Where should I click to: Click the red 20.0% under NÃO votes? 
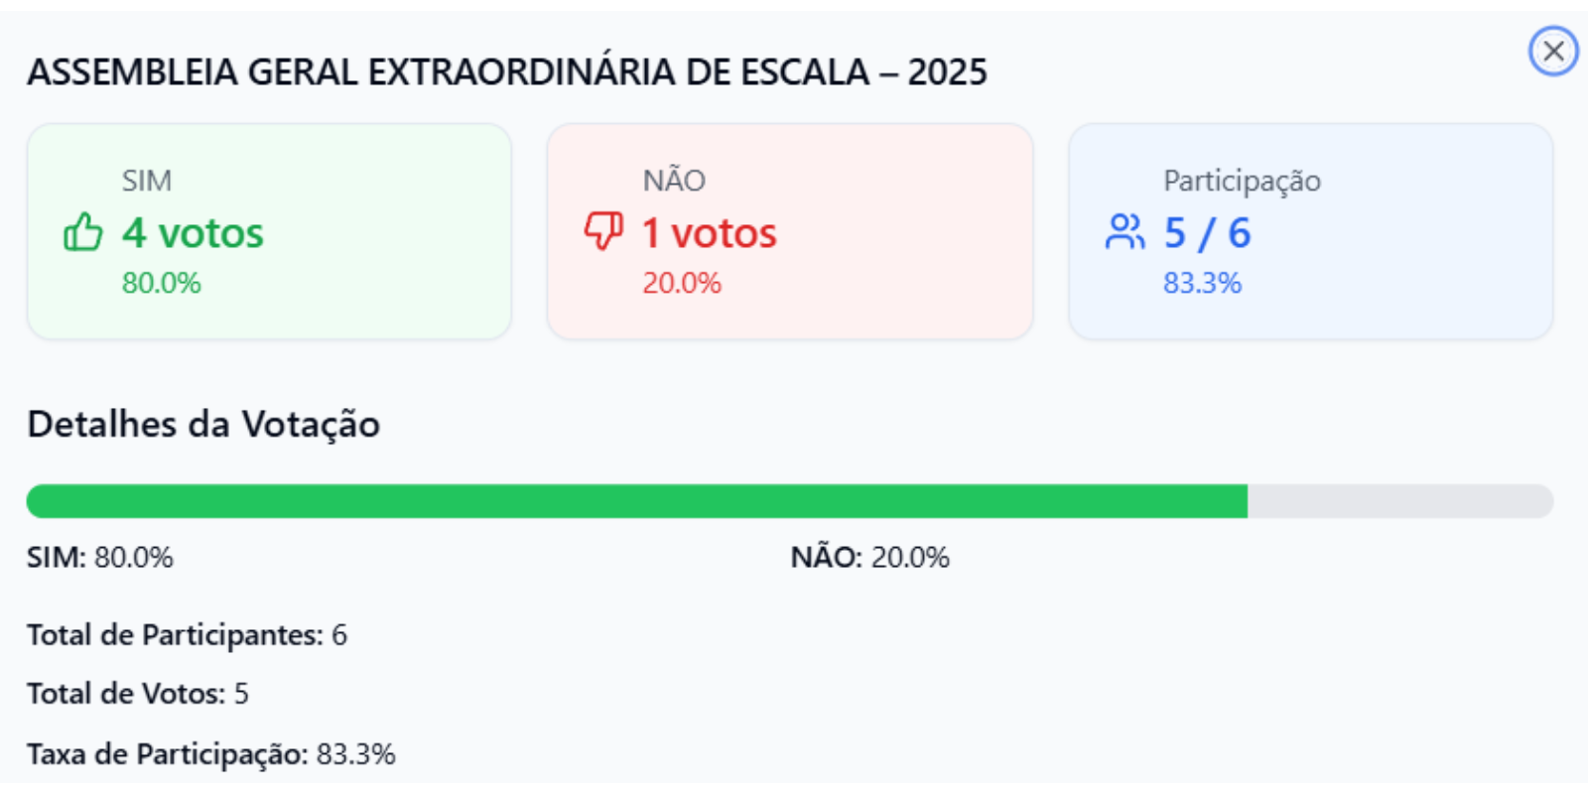click(x=682, y=283)
